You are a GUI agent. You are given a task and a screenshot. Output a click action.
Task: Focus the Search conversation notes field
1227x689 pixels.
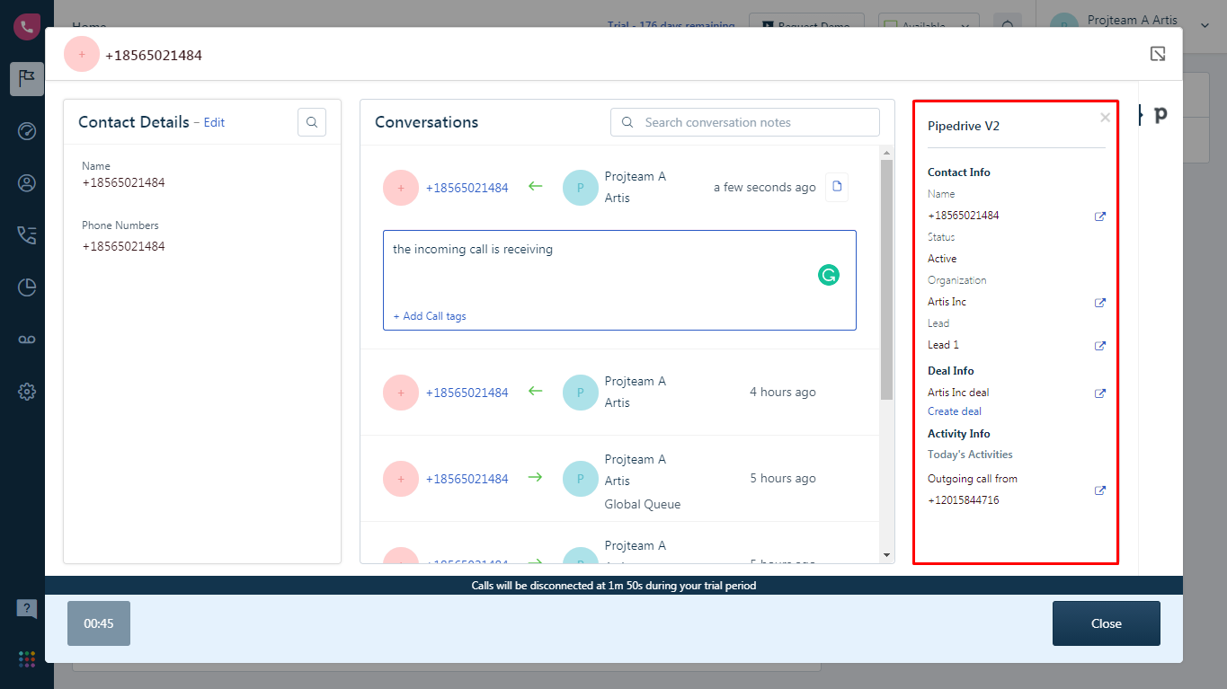(745, 122)
